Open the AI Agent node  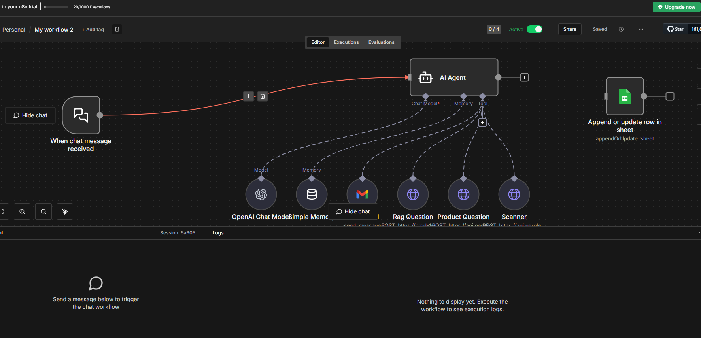pos(454,77)
